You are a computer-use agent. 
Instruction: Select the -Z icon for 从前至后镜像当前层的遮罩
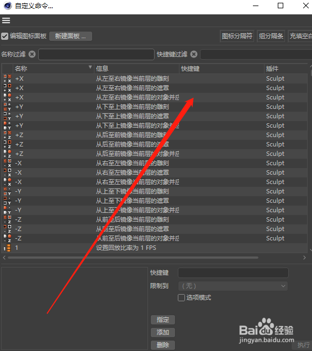click(7, 229)
